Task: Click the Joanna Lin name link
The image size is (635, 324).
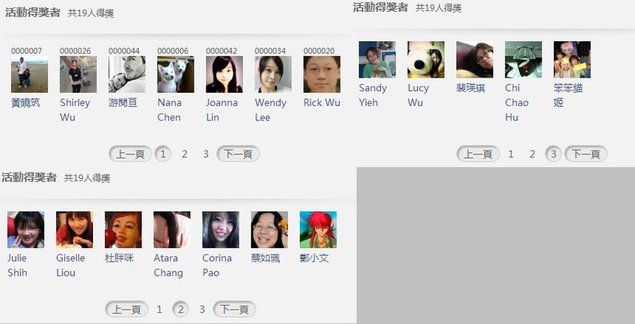Action: coord(221,110)
